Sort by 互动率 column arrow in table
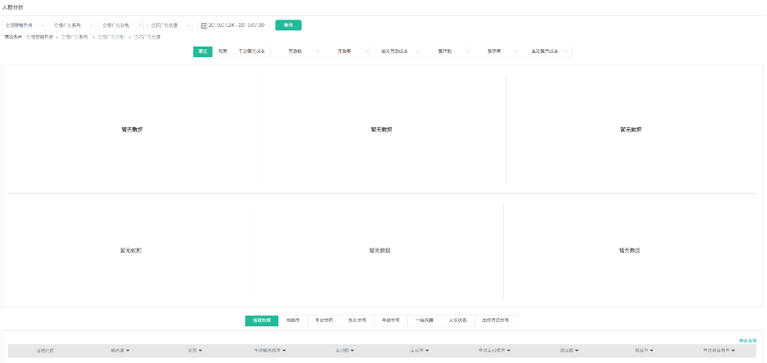The height and width of the screenshot is (363, 767). click(428, 350)
